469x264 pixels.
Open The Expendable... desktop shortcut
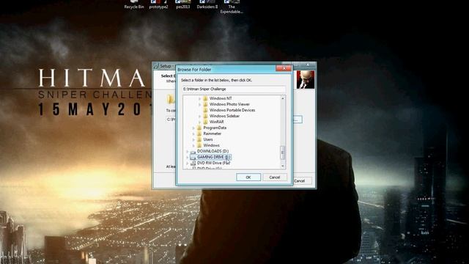(232, 7)
